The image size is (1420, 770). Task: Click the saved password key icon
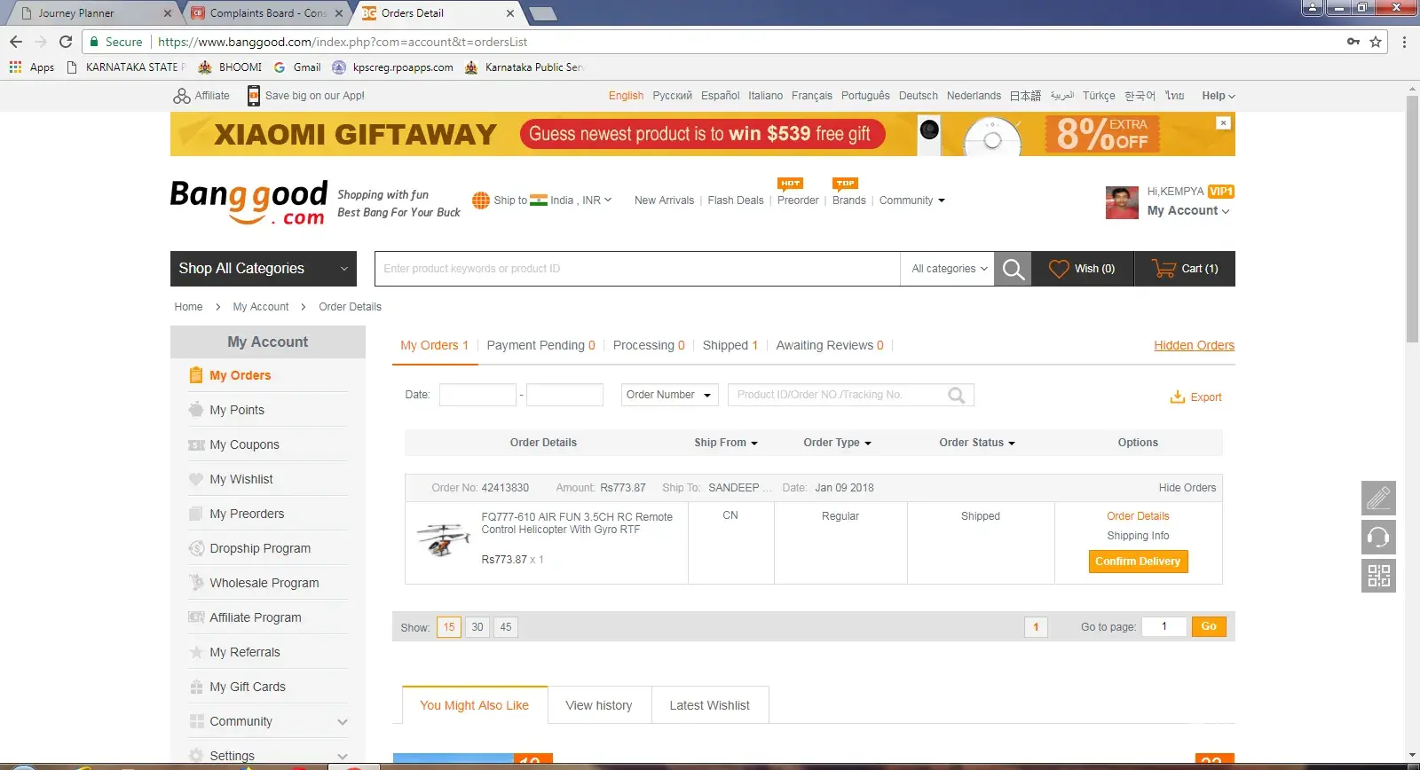pyautogui.click(x=1353, y=42)
